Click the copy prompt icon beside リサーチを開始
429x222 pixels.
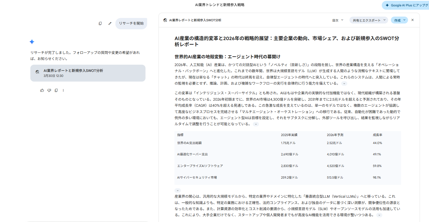point(100,23)
